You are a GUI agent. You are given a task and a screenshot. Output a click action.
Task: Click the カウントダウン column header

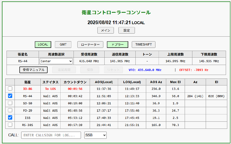pos(75,82)
